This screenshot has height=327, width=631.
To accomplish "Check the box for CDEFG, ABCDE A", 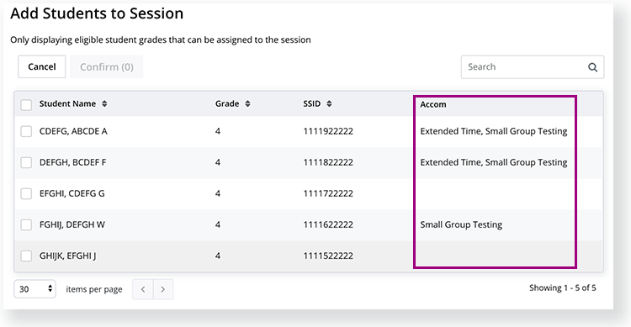I will click(26, 131).
